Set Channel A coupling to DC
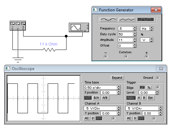This screenshot has width=177, height=127. [x=99, y=118]
